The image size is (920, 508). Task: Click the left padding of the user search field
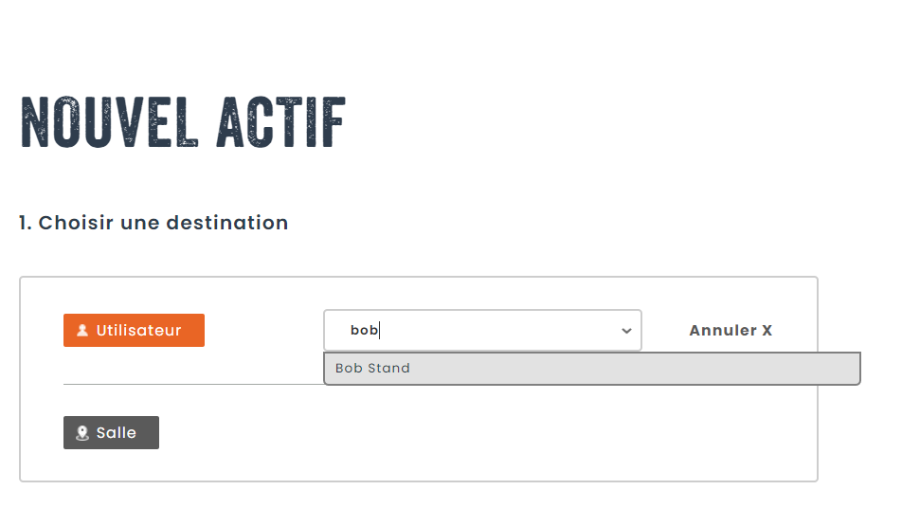[336, 331]
